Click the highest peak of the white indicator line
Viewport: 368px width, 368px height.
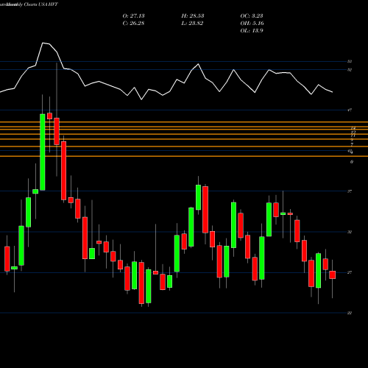coord(43,43)
